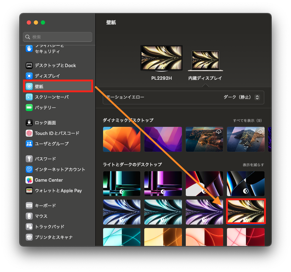The image size is (291, 272).
Task: Open Game Center settings in the sidebar
Action: pyautogui.click(x=44, y=180)
